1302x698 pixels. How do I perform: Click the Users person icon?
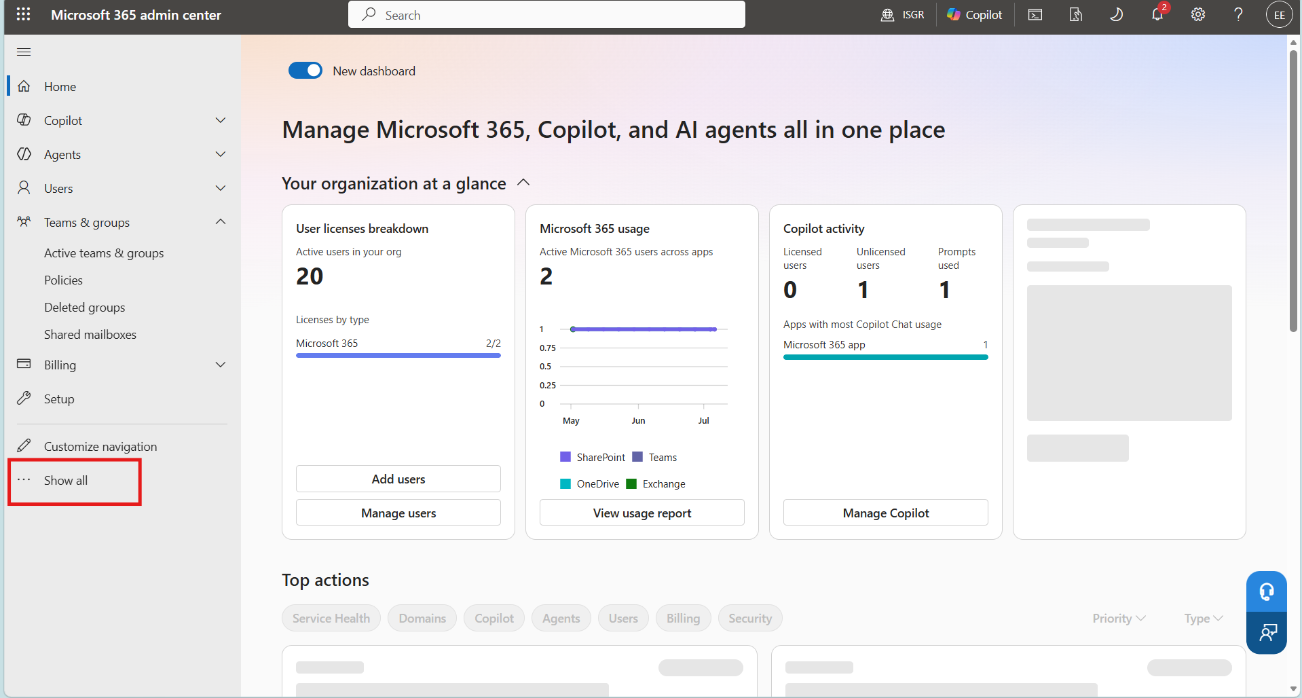pyautogui.click(x=24, y=188)
